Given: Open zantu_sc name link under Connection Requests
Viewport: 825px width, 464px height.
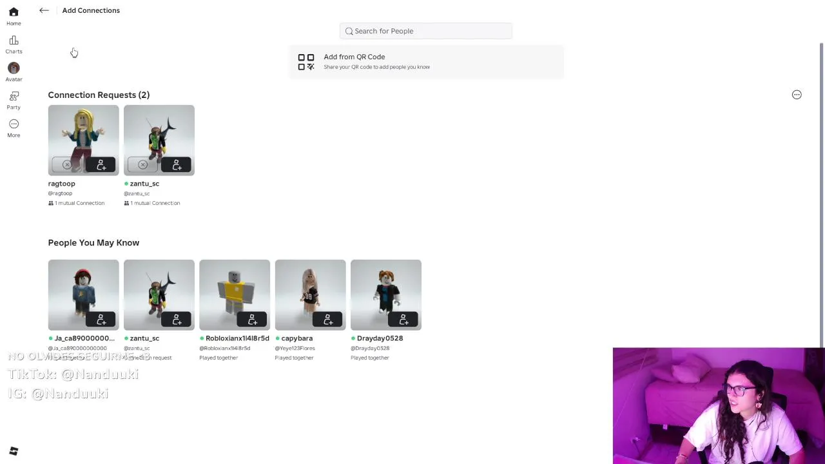Looking at the screenshot, I should (x=144, y=184).
